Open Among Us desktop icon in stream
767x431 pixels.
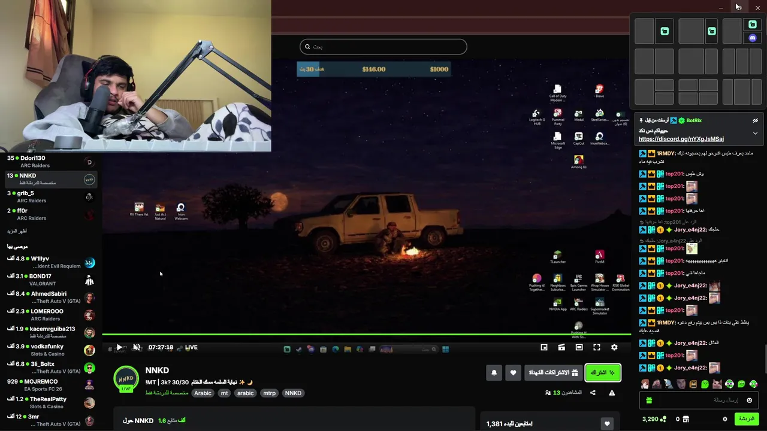(578, 162)
